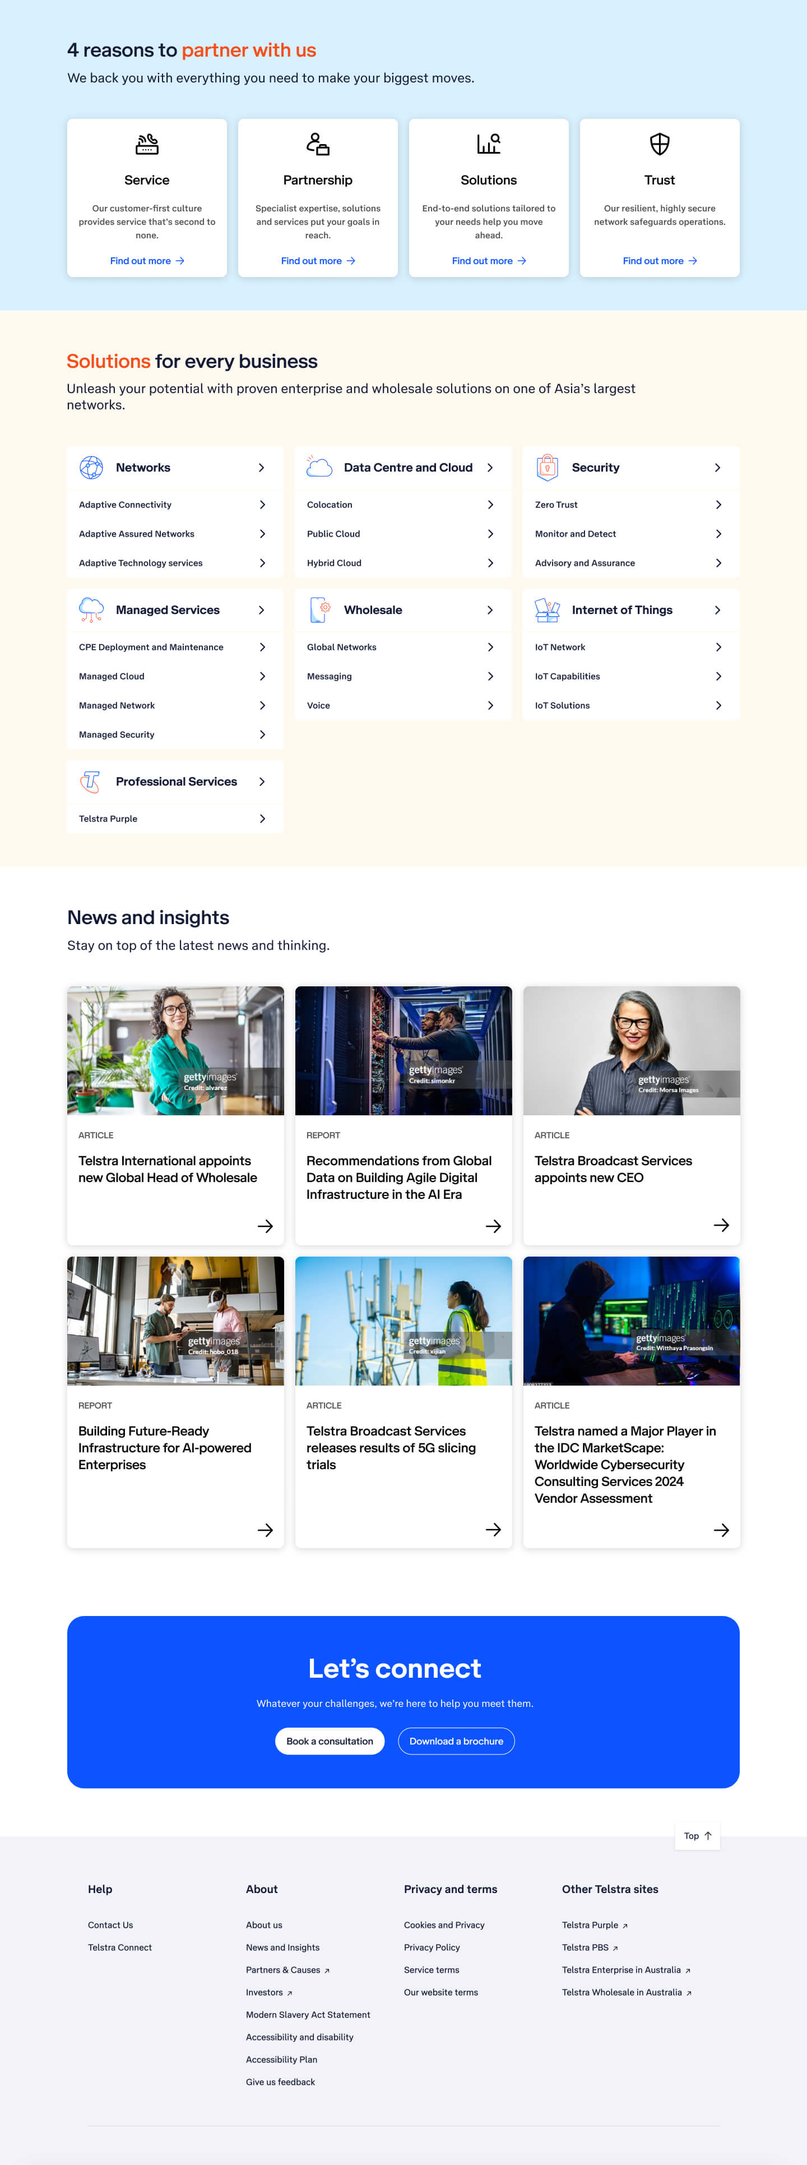
Task: Click external-link icon beside Investors
Action: coord(290,1993)
